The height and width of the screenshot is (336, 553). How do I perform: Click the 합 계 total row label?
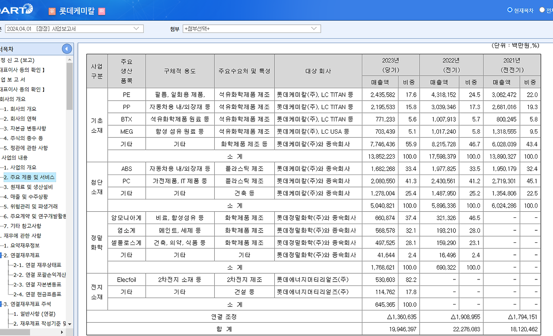(224, 329)
